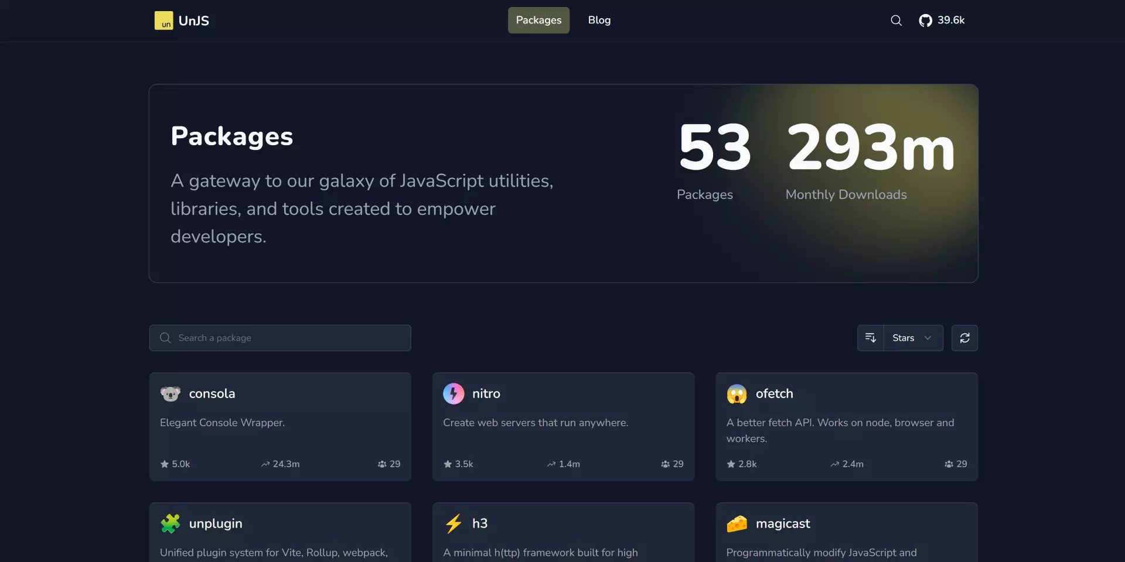
Task: Click the koala icon on consola card
Action: click(x=170, y=394)
